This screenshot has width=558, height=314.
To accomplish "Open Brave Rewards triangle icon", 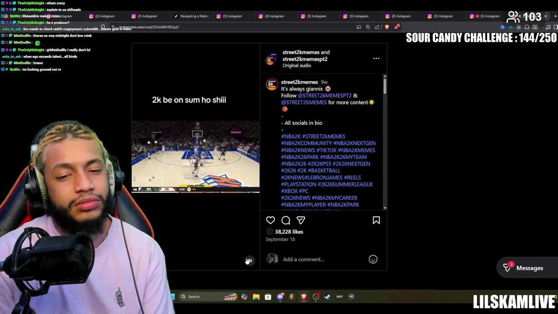I will click(x=397, y=27).
